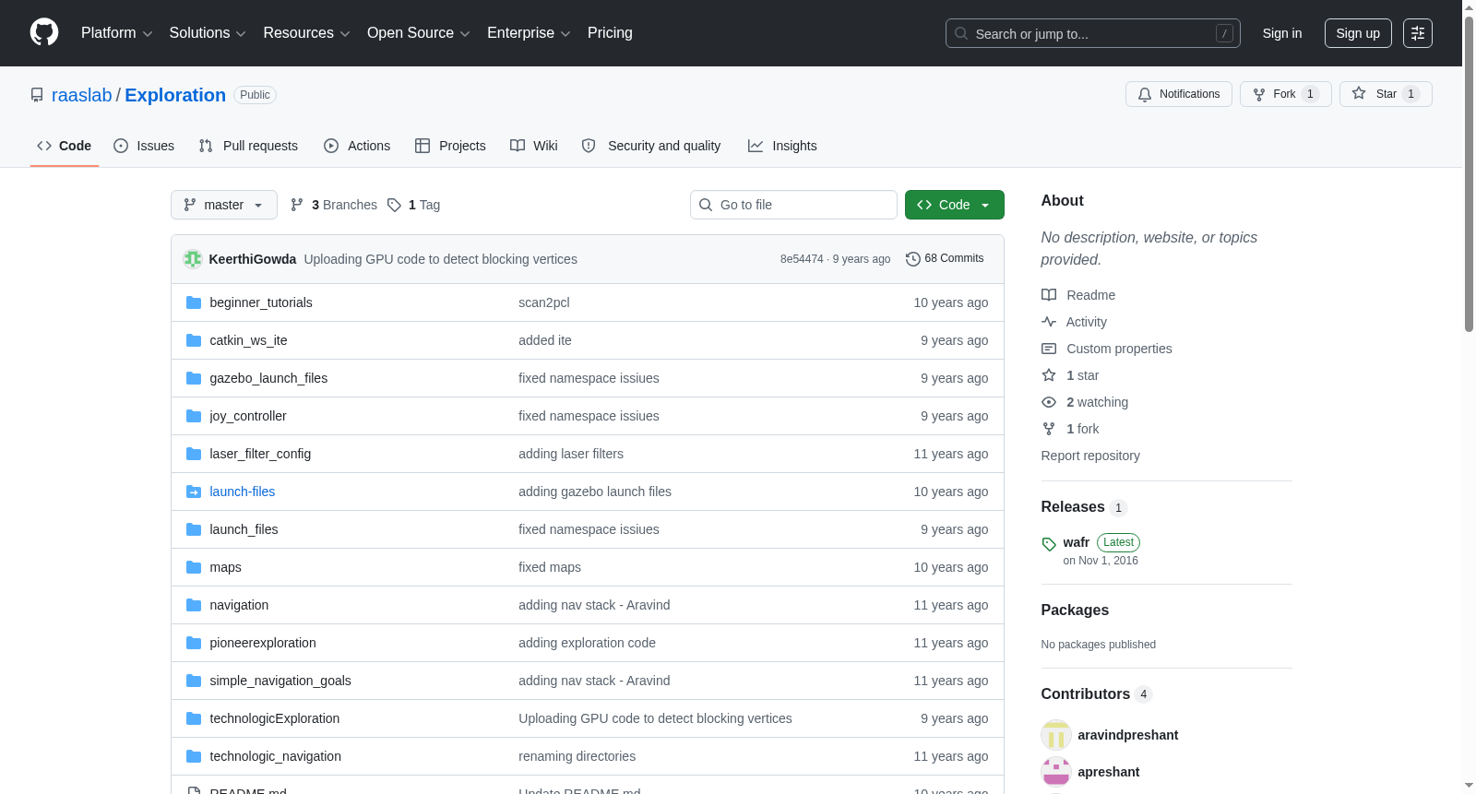Click the folder icon for beginner_tutorials
The height and width of the screenshot is (794, 1476).
pos(194,302)
